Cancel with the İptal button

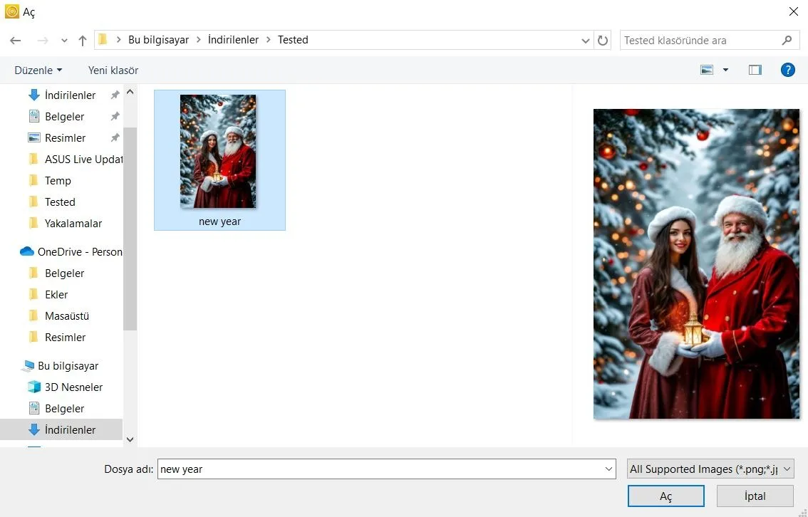click(755, 496)
